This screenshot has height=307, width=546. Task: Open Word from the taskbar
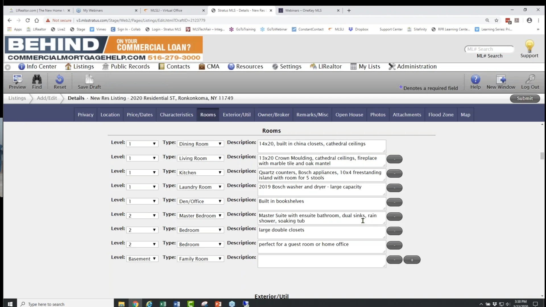[177, 304]
